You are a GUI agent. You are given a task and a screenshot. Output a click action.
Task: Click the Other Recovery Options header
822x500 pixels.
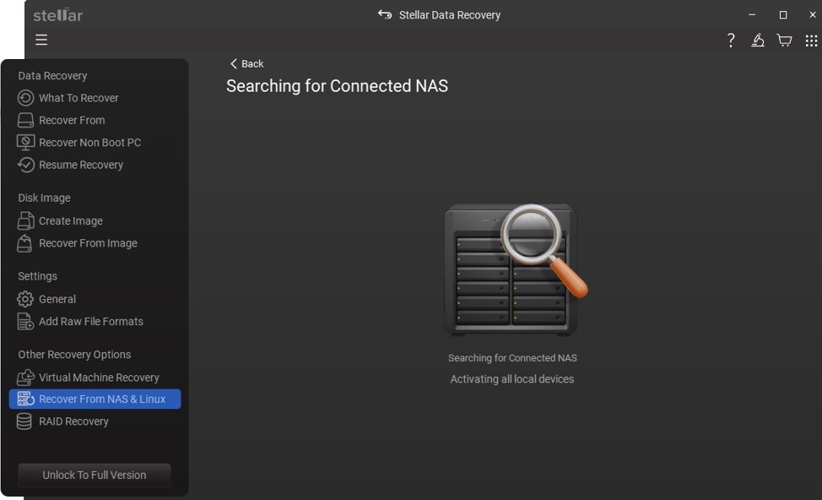(x=74, y=355)
